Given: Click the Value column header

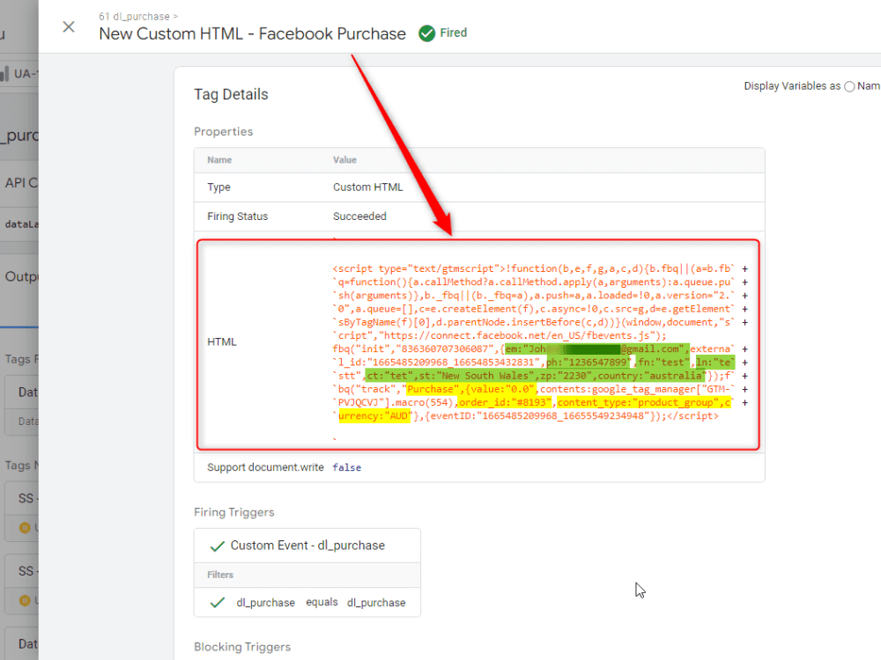Looking at the screenshot, I should point(344,160).
